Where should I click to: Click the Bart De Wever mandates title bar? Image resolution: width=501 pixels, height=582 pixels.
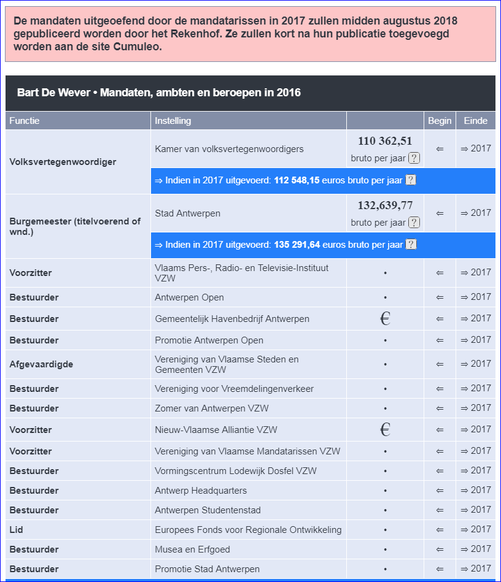[153, 93]
